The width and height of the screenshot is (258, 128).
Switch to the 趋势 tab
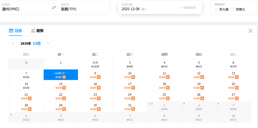pyautogui.click(x=40, y=31)
